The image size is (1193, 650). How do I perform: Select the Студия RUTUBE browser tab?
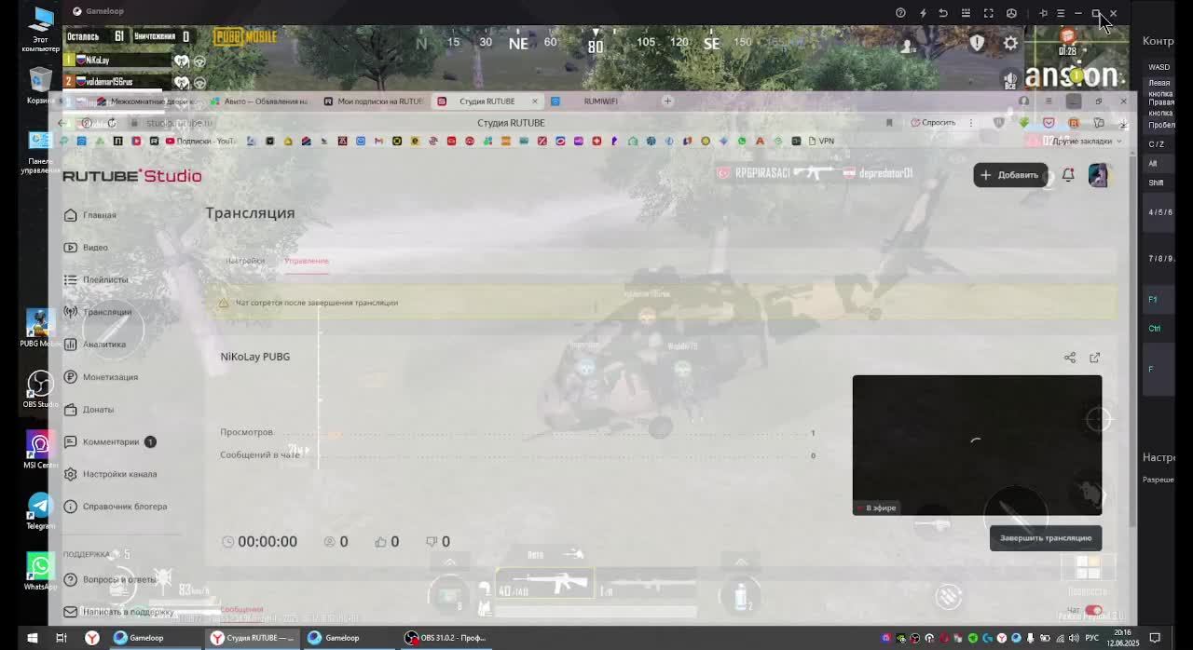pyautogui.click(x=487, y=102)
